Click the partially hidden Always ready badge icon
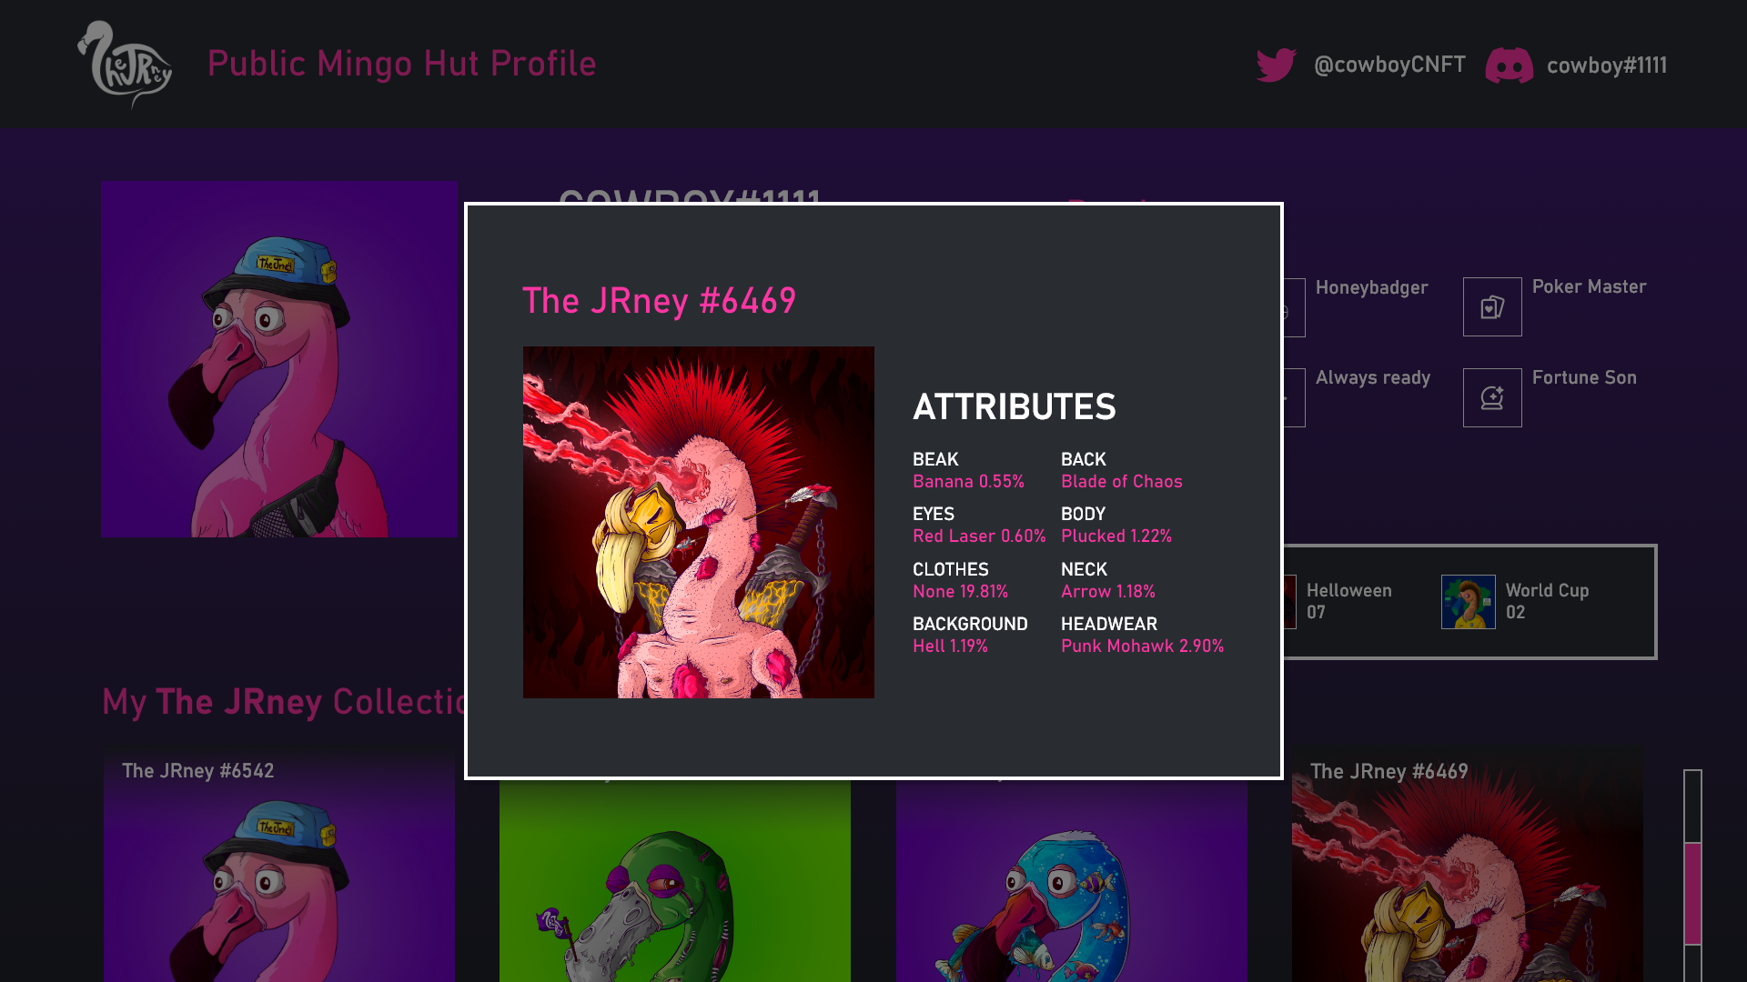Image resolution: width=1747 pixels, height=982 pixels. click(1294, 397)
